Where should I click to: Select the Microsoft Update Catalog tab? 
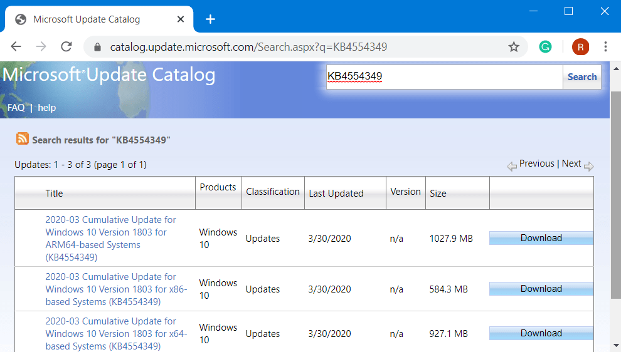tap(98, 19)
